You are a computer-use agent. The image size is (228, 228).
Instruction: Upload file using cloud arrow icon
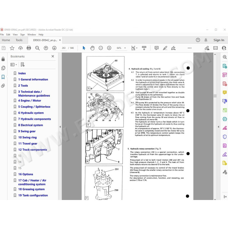(20, 48)
